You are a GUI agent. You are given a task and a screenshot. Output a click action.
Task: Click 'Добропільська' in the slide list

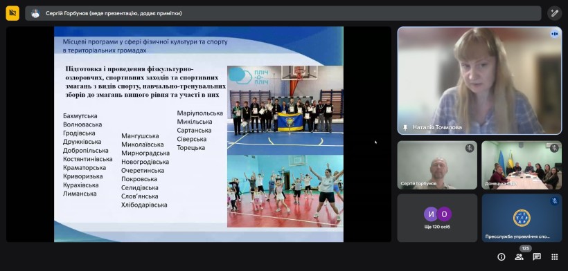(x=85, y=151)
